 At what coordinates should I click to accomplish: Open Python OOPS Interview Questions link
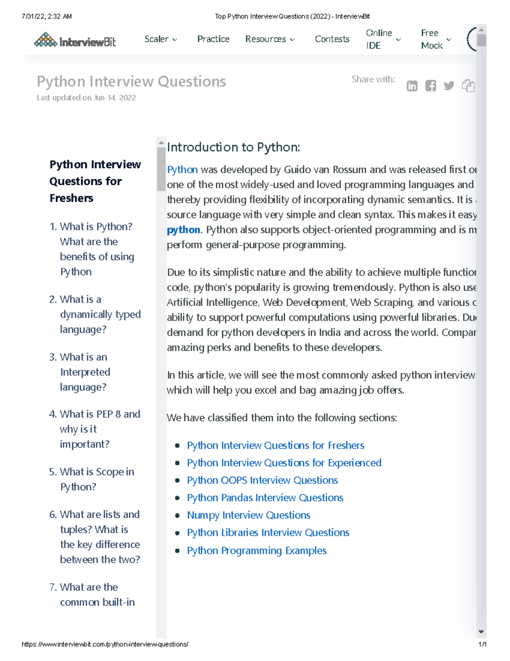(x=262, y=480)
